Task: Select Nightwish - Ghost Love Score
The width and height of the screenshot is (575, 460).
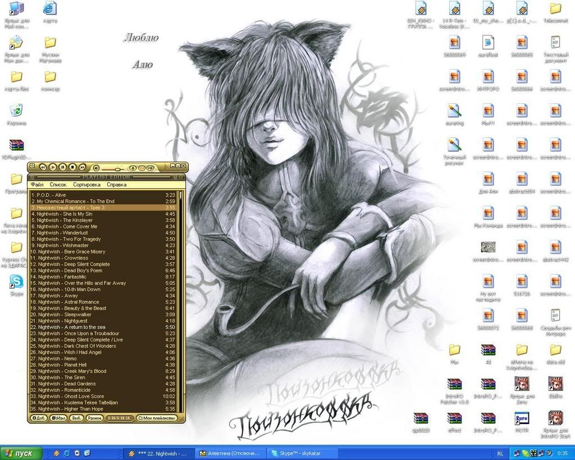Action: pyautogui.click(x=103, y=396)
